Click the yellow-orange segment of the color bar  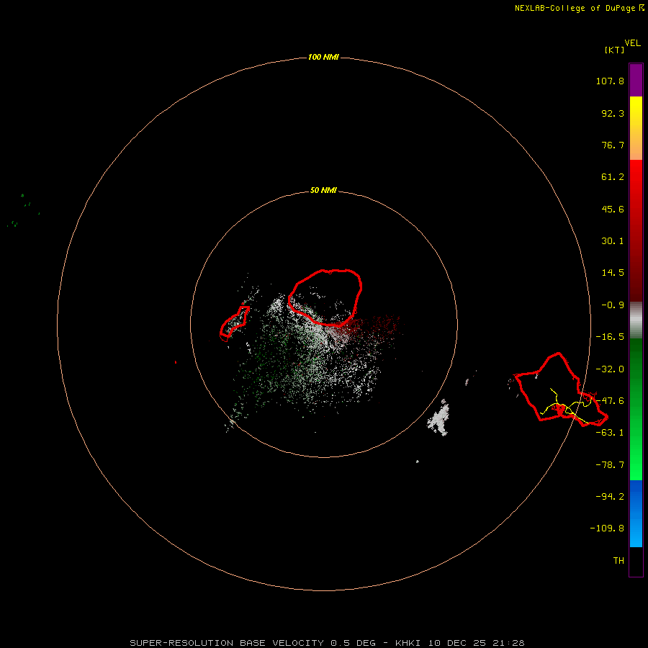[636, 128]
